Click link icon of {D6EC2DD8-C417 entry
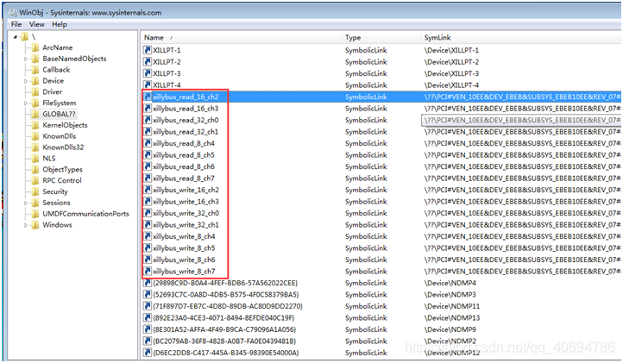623x363 pixels. pos(148,353)
